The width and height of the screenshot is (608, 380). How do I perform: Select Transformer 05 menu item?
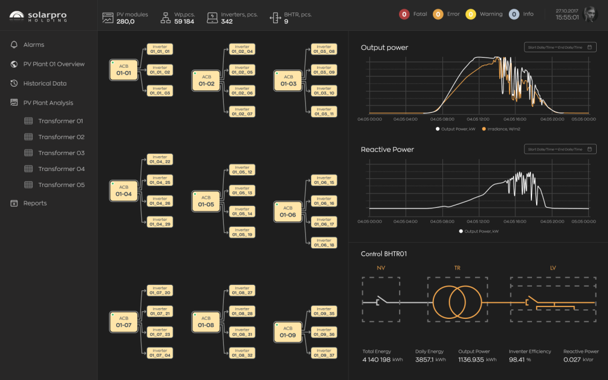point(61,185)
